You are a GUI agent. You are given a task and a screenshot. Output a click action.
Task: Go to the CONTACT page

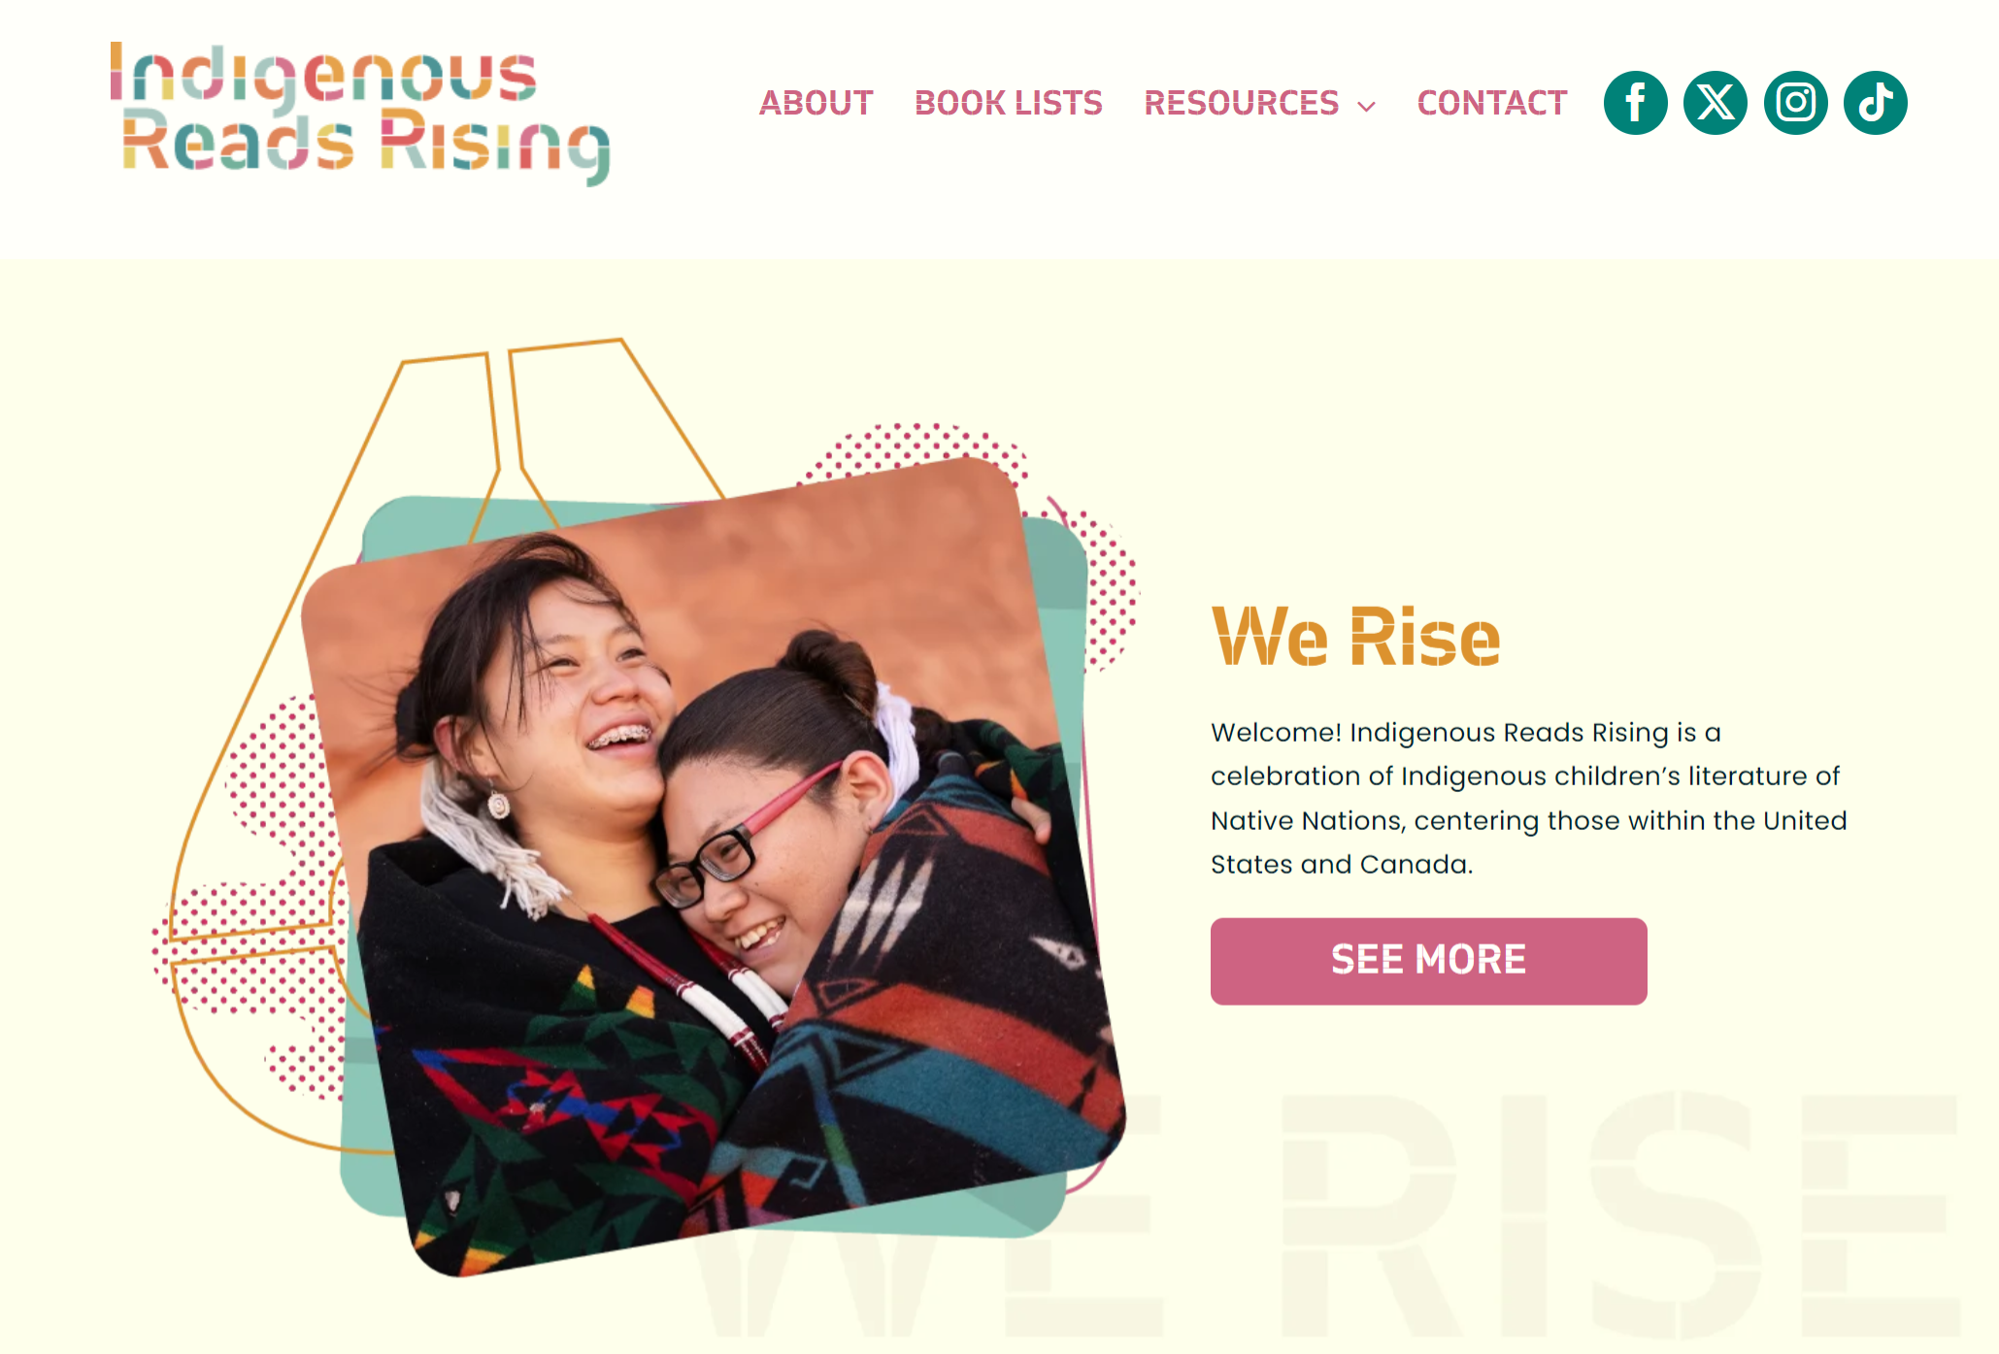(1492, 103)
